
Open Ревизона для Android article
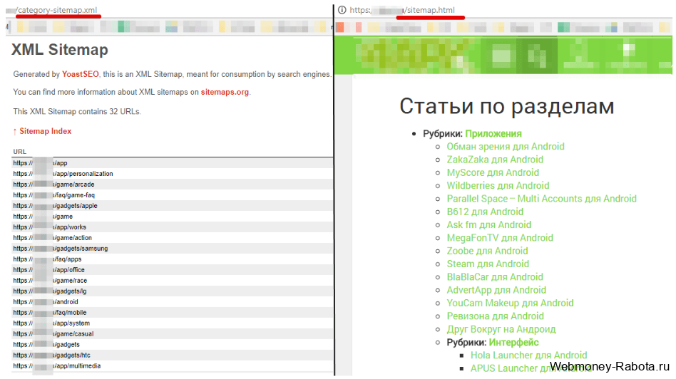[496, 316]
